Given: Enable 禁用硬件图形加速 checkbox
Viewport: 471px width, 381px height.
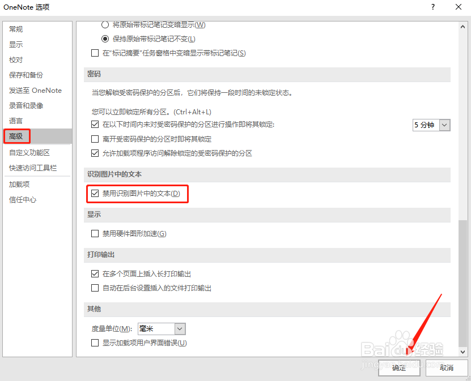Looking at the screenshot, I should tap(95, 233).
